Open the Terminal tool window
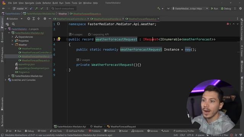244x137 pixels. coord(109,131)
